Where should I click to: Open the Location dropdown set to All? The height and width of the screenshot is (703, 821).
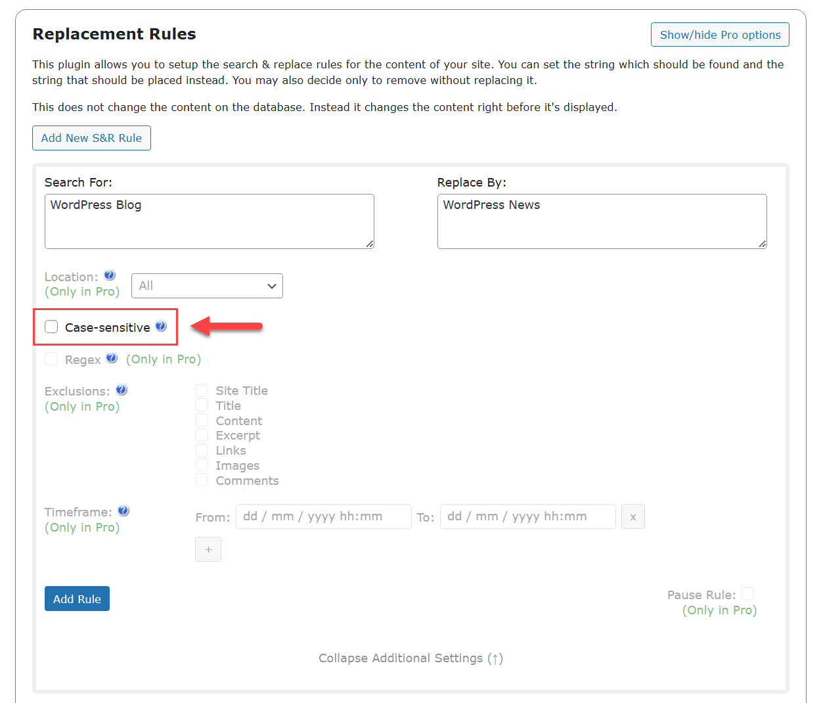(207, 286)
